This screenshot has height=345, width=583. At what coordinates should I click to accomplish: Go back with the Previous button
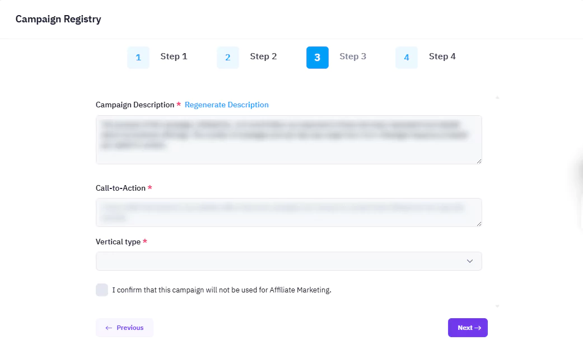point(124,328)
